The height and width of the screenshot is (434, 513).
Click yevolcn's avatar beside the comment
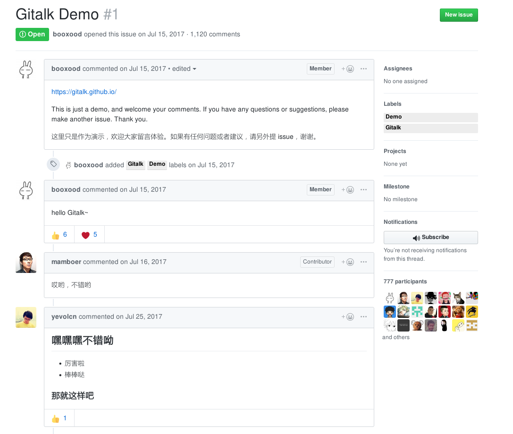click(26, 317)
